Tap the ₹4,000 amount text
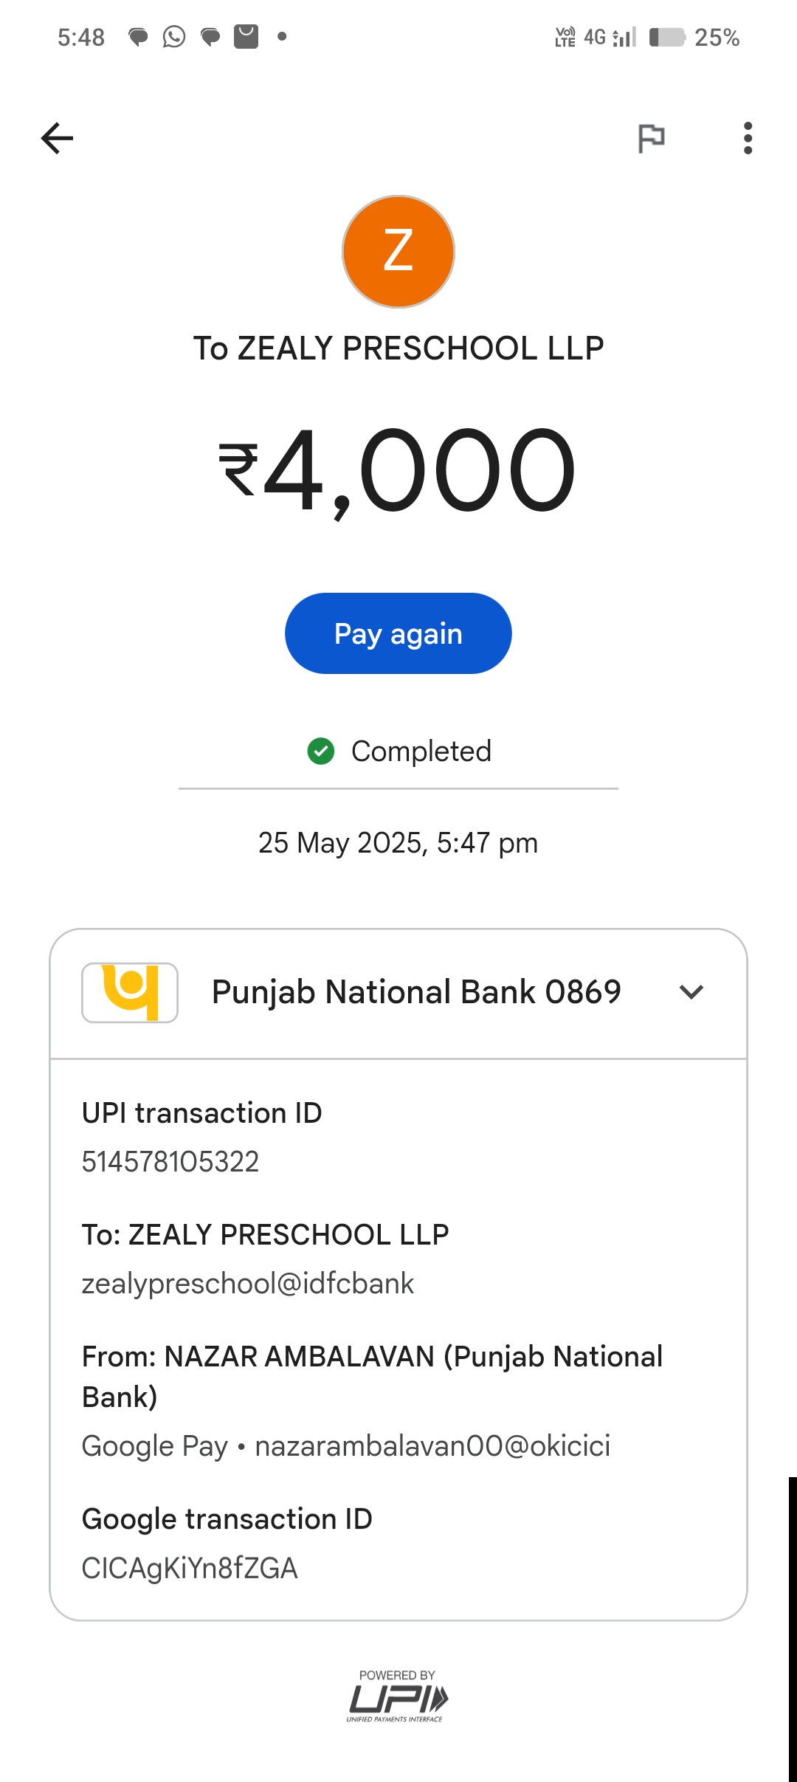The image size is (797, 1782). click(398, 470)
